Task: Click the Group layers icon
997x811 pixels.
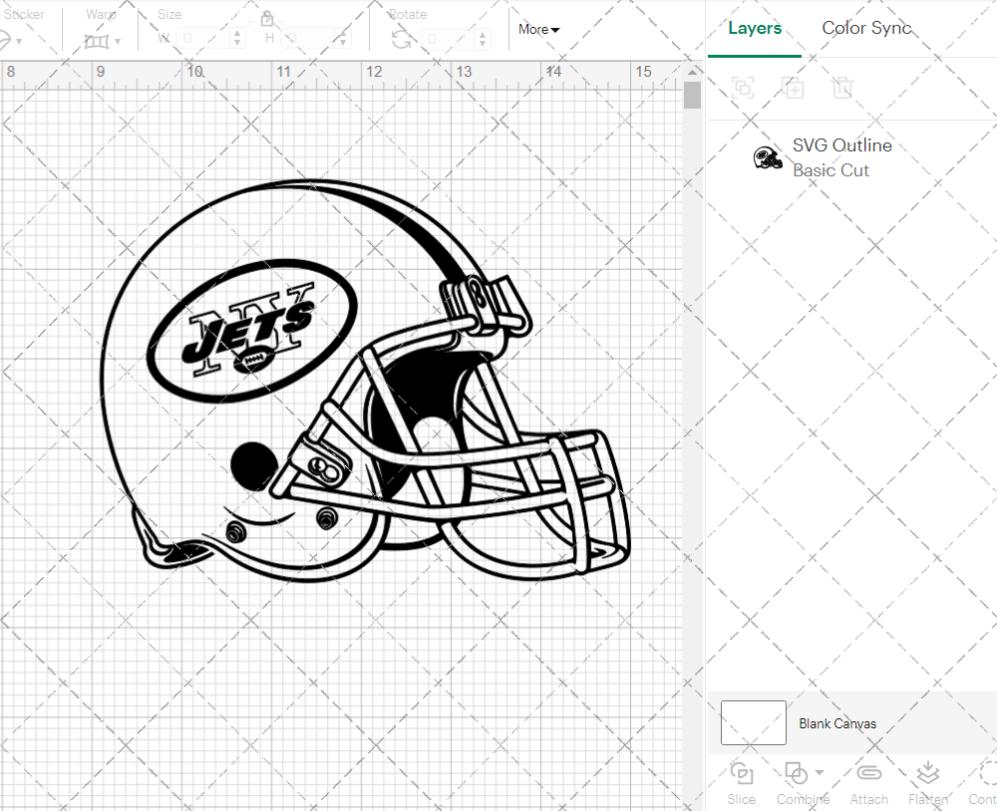Action: tap(741, 88)
